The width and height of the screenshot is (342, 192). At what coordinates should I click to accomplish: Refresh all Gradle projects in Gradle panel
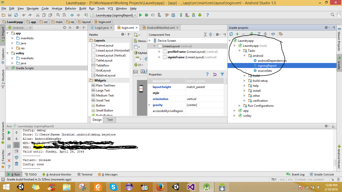231,34
